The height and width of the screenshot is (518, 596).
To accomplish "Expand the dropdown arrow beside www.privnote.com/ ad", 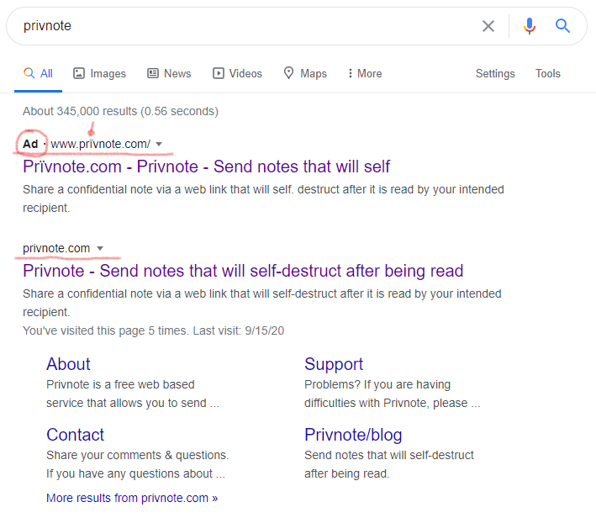I will (159, 144).
